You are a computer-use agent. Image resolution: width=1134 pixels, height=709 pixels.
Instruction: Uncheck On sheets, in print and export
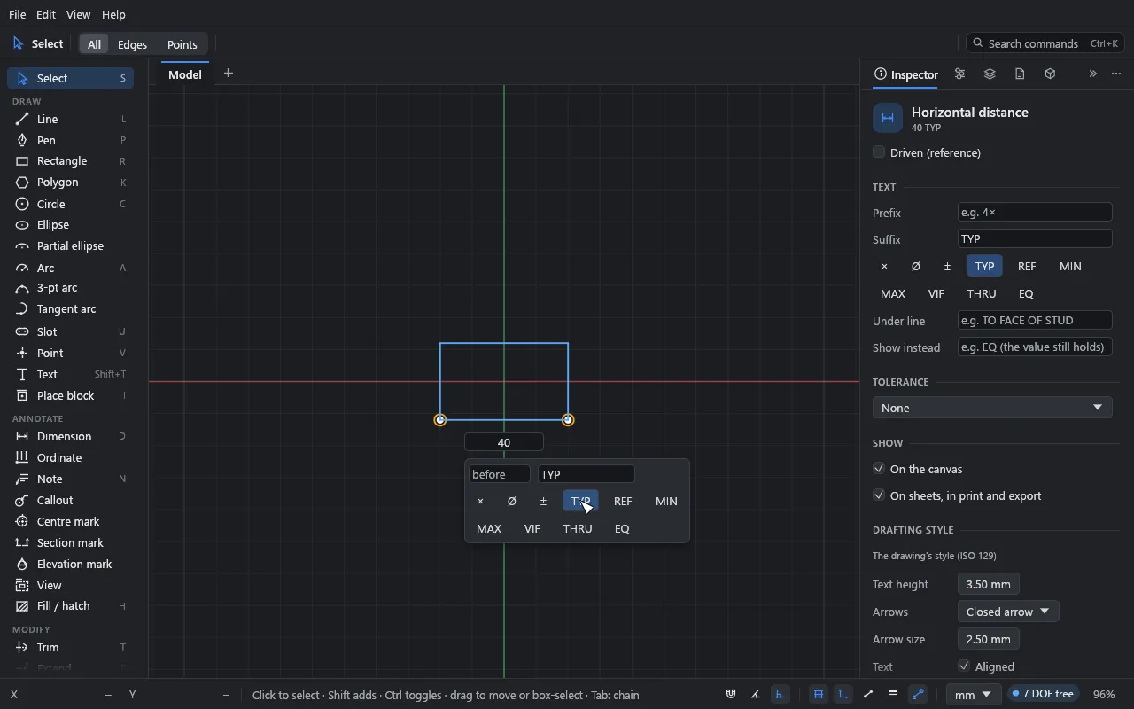point(879,495)
